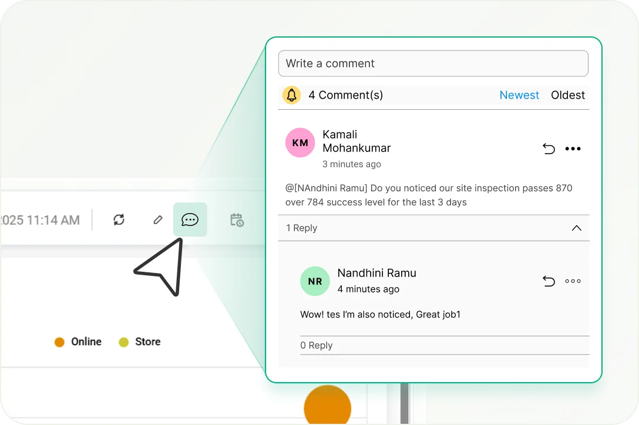Screen dimensions: 639x425
Task: Click the calendar schedule icon
Action: (x=237, y=220)
